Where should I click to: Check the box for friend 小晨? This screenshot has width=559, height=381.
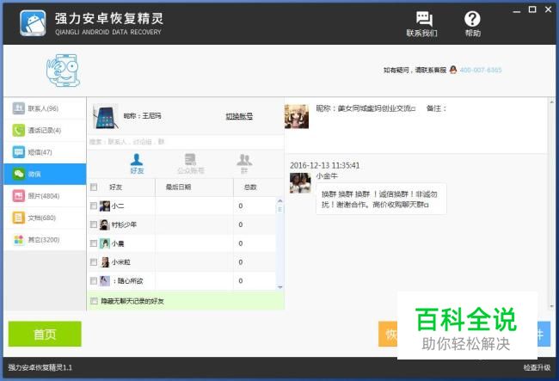coord(94,243)
